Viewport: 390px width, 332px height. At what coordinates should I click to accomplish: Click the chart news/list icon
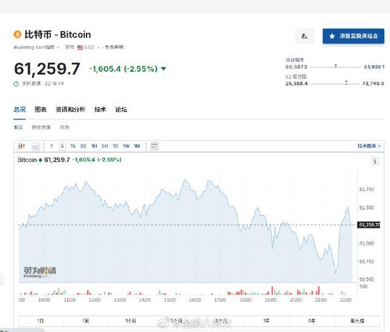coord(154,146)
